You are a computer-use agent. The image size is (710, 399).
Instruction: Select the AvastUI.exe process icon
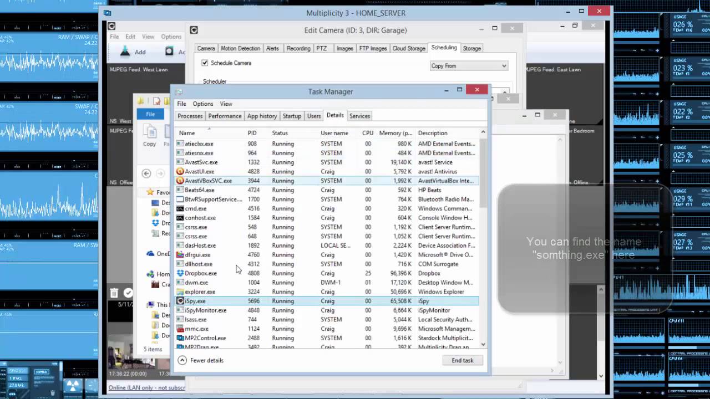[180, 171]
